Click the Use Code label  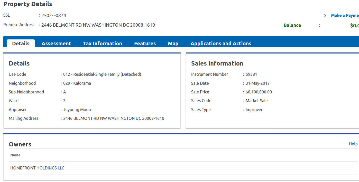tap(17, 74)
